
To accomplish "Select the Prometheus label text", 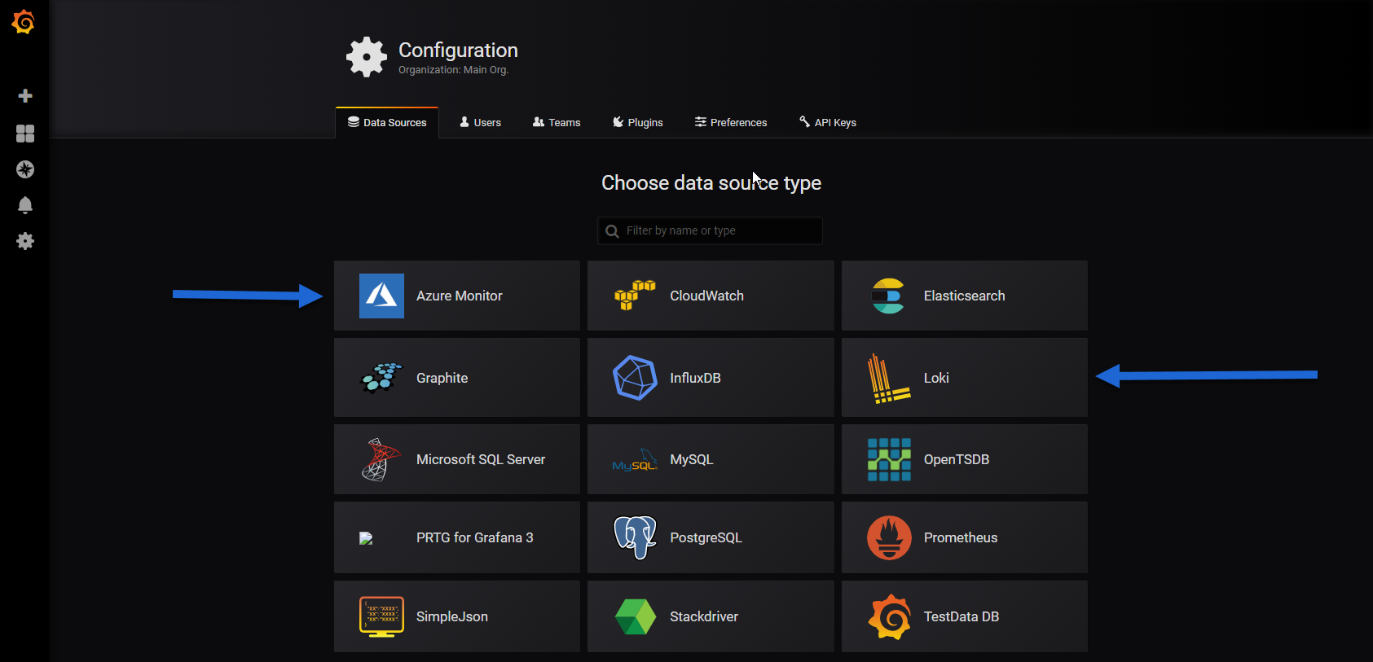I will (961, 537).
